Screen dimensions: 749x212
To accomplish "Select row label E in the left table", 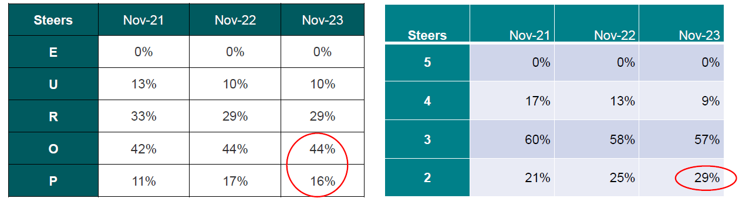I will point(53,52).
